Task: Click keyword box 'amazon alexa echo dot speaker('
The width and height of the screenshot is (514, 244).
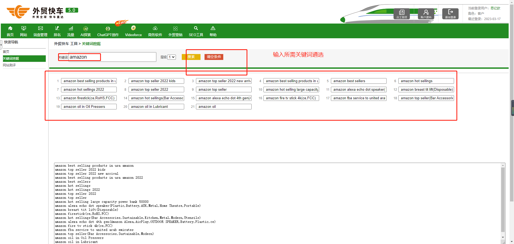Action: [359, 89]
